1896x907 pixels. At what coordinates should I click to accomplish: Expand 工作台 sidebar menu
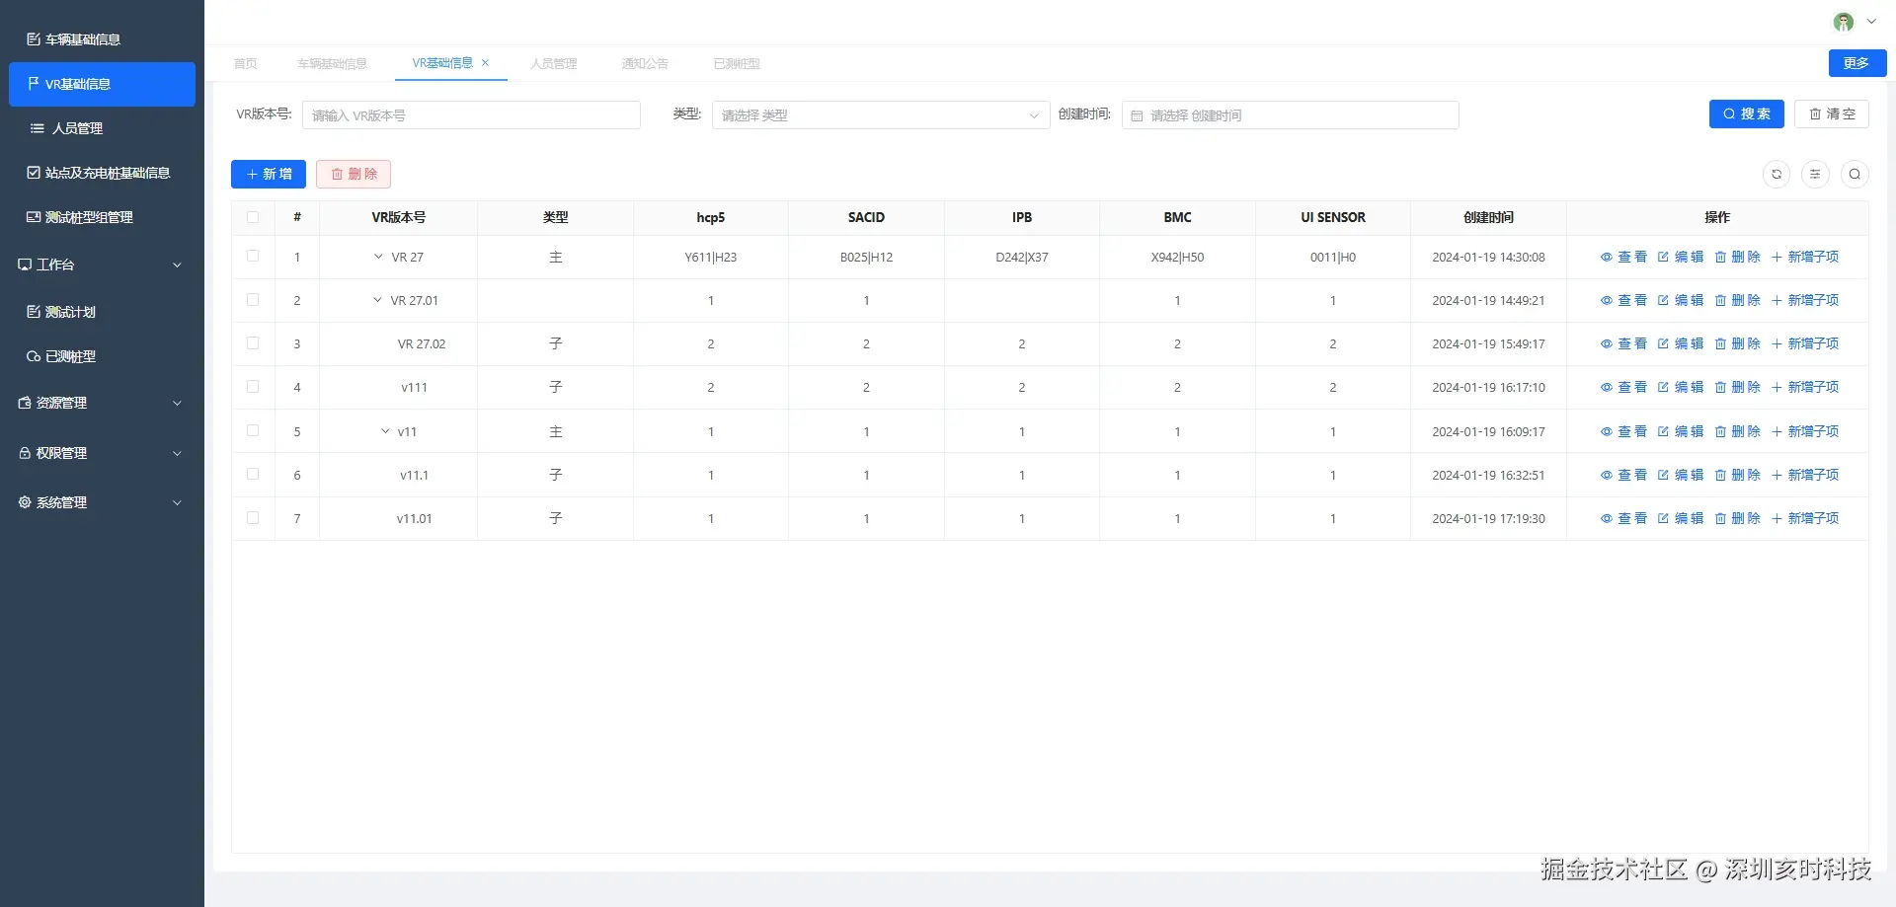(x=102, y=265)
